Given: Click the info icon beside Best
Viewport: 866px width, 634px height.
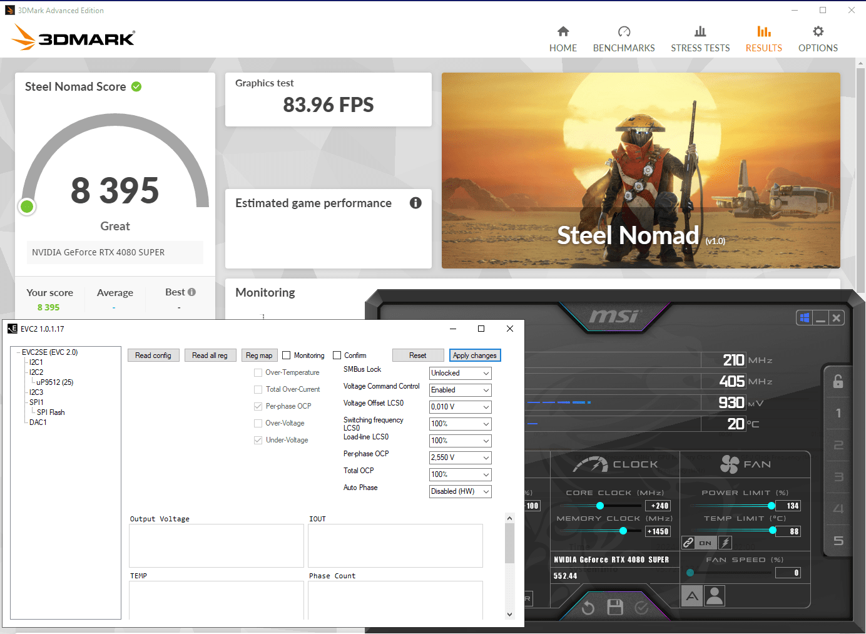Looking at the screenshot, I should pos(191,292).
